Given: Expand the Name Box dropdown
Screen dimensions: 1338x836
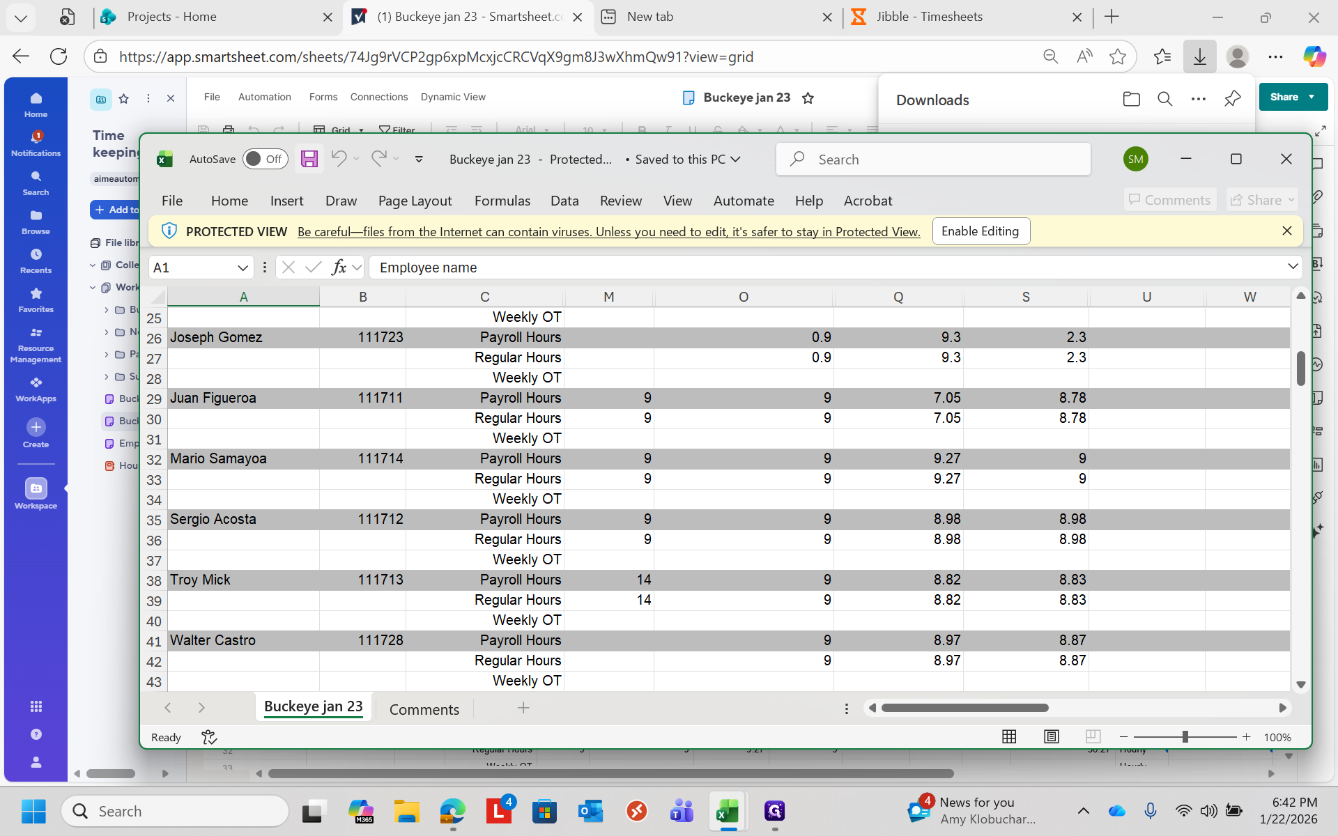Looking at the screenshot, I should pos(243,268).
